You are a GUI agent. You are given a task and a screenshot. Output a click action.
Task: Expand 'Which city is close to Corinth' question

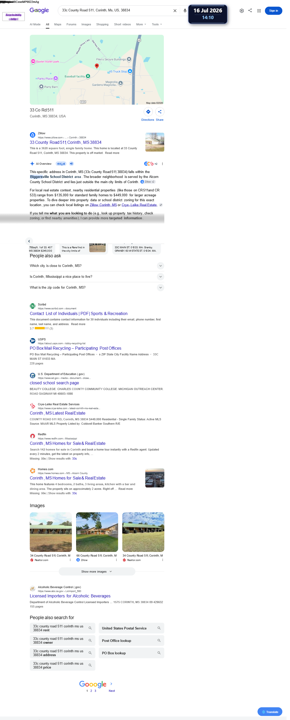point(97,266)
